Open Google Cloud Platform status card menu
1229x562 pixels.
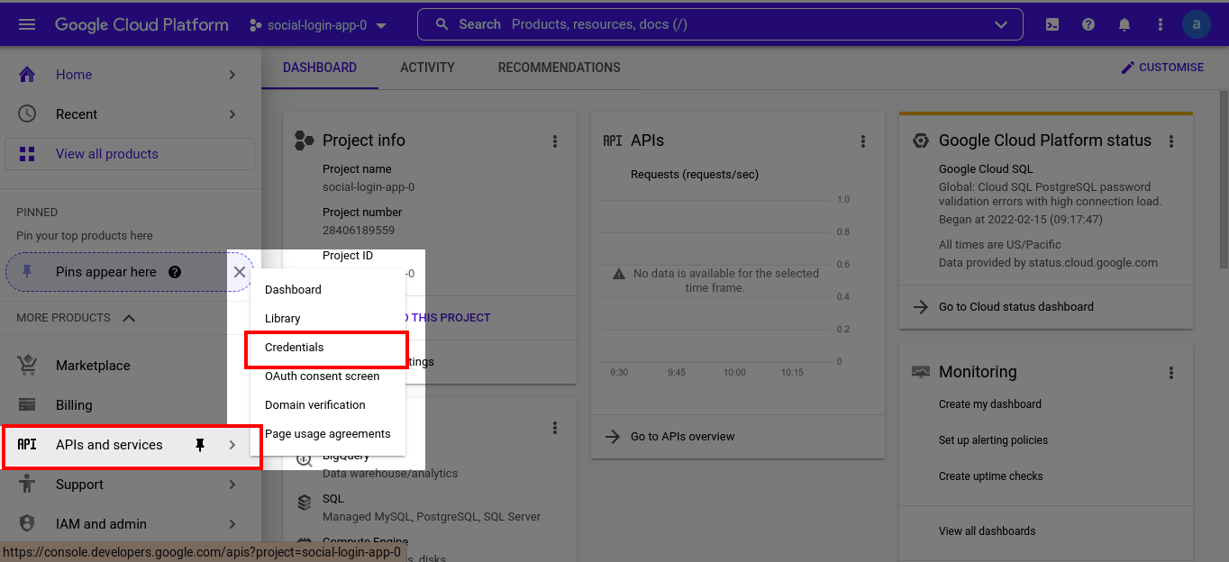coord(1171,141)
